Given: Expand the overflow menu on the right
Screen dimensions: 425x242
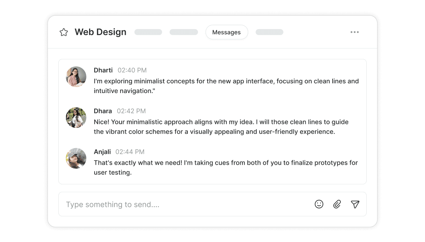Looking at the screenshot, I should click(x=355, y=32).
